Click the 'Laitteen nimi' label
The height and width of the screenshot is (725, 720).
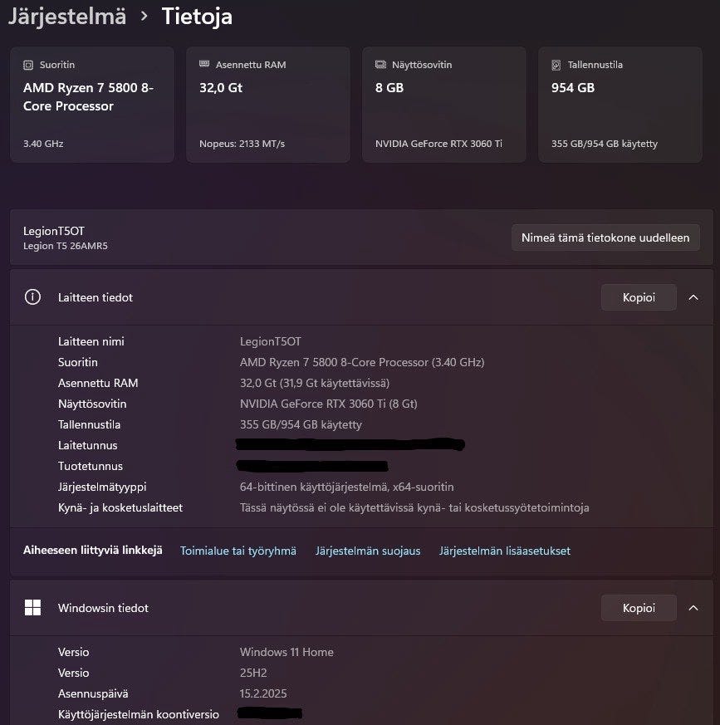click(x=91, y=341)
